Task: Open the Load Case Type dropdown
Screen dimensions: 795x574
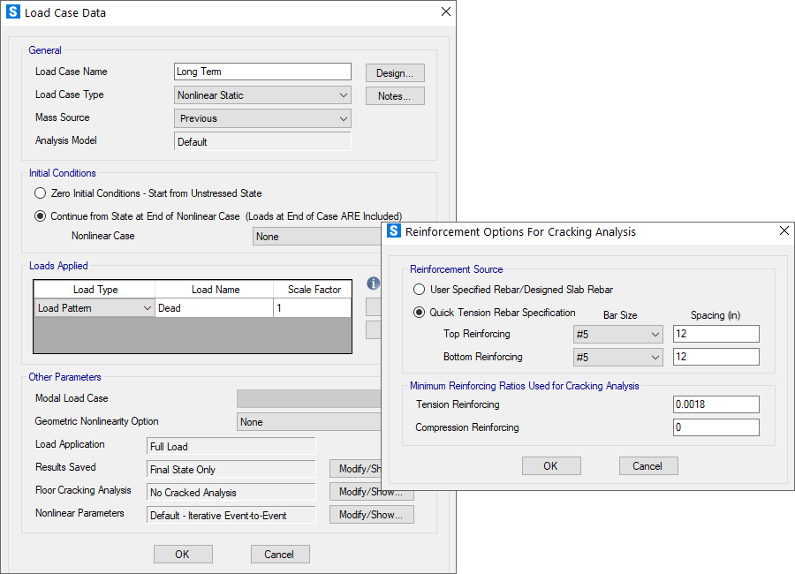Action: 263,95
